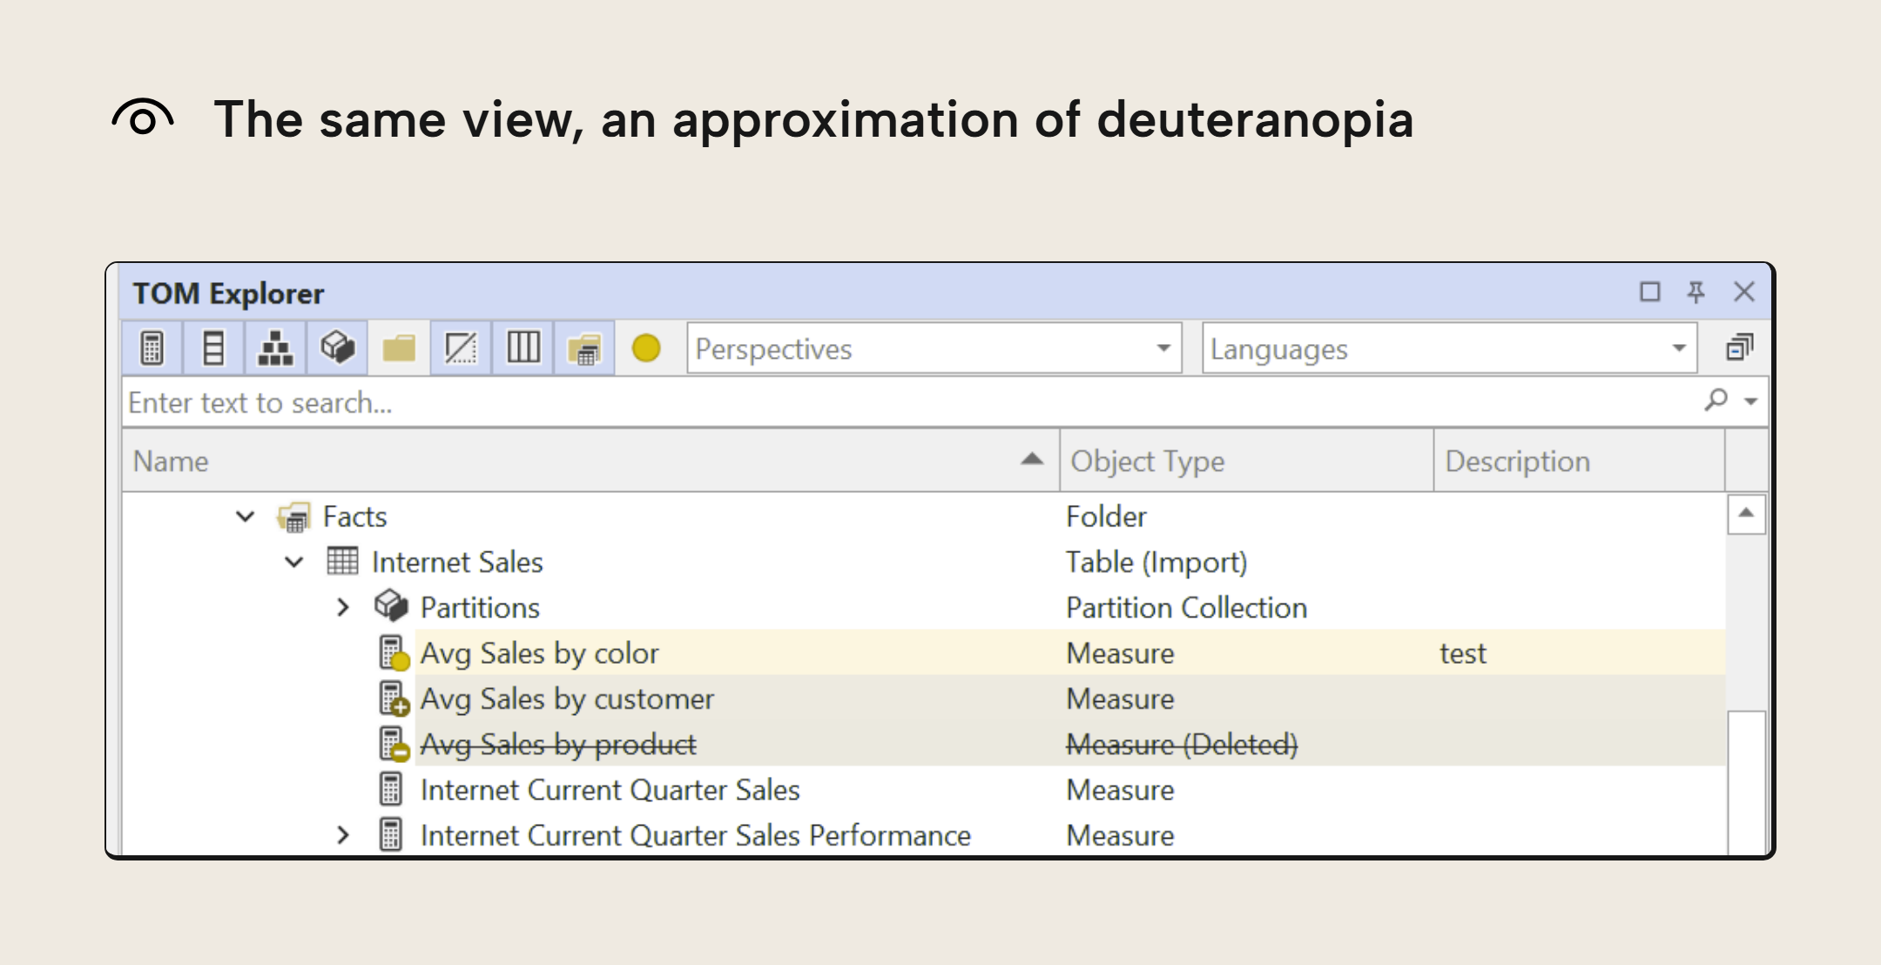This screenshot has height=965, width=1881.
Task: Click the yellow circle changes filter
Action: 646,348
